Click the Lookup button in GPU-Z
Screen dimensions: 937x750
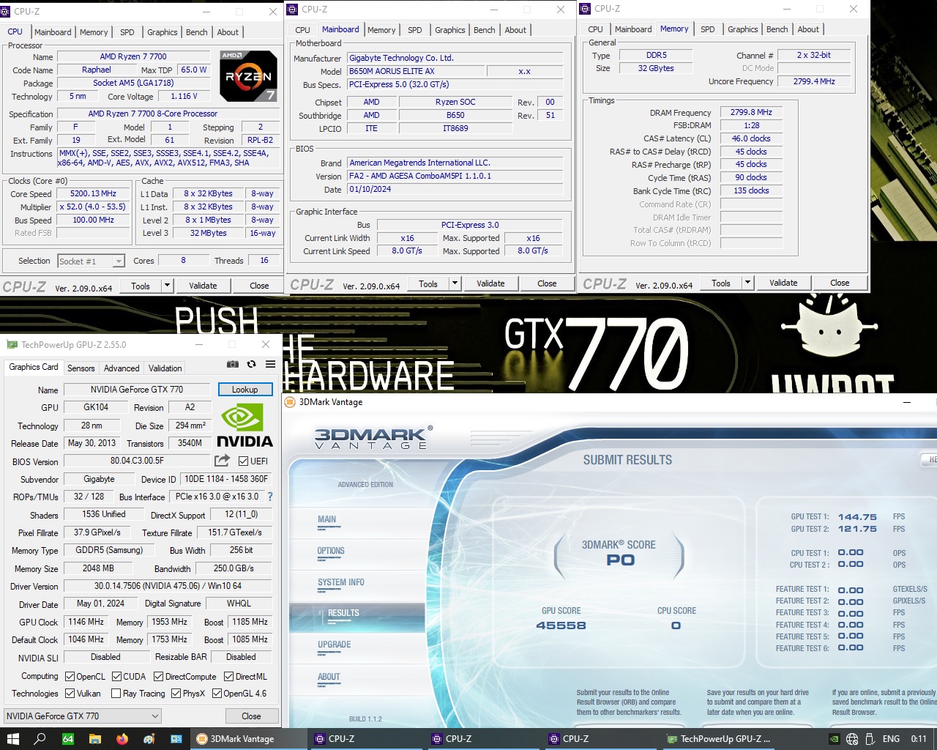point(244,390)
